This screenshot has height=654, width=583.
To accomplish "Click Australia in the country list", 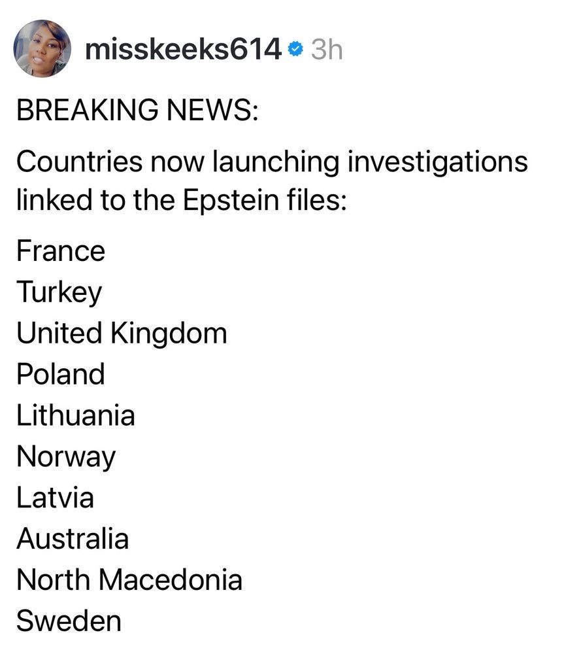I will coord(72,540).
